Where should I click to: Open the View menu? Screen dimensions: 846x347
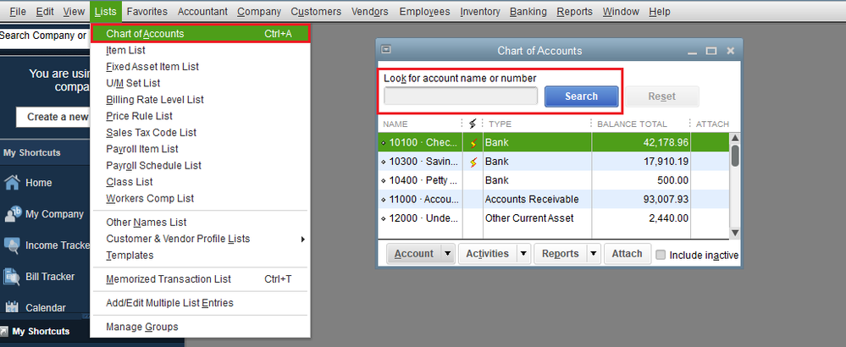74,11
